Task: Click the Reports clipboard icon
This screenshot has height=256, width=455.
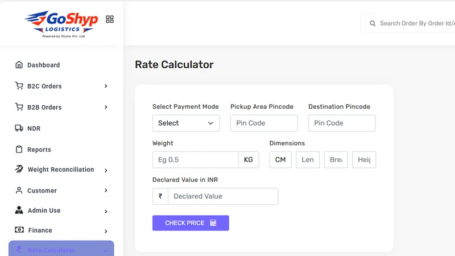Action: (x=19, y=150)
